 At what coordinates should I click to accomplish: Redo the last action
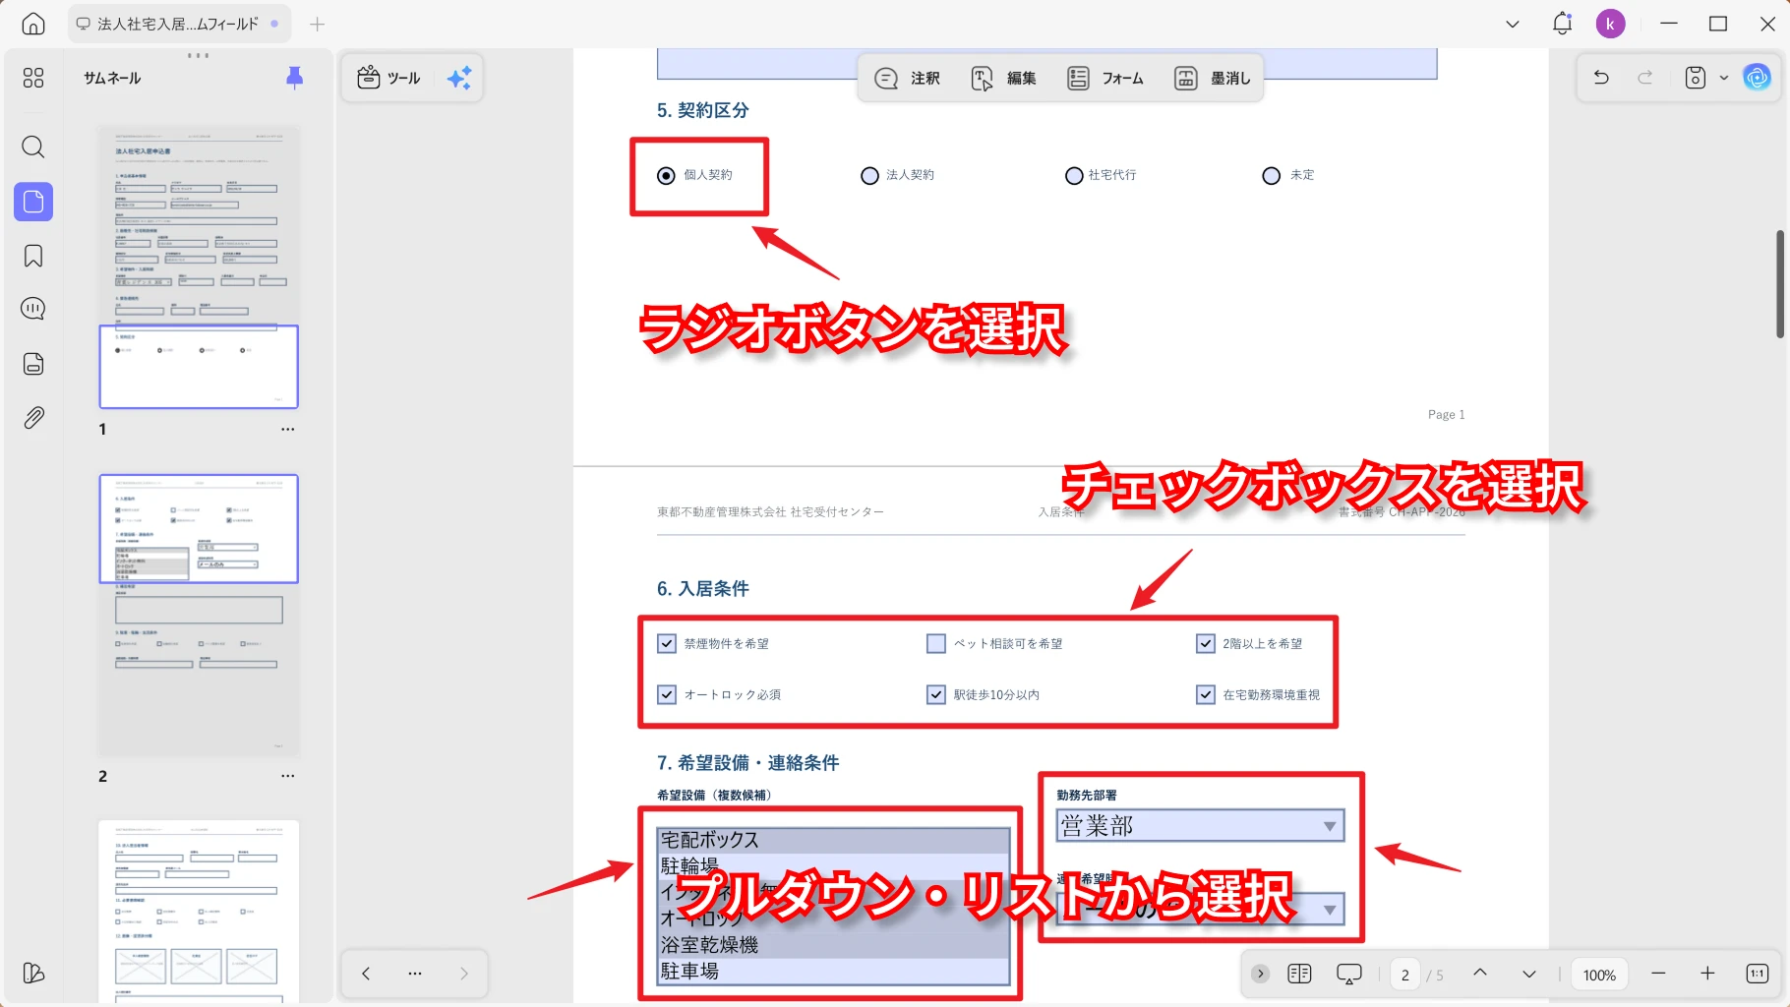pyautogui.click(x=1645, y=77)
